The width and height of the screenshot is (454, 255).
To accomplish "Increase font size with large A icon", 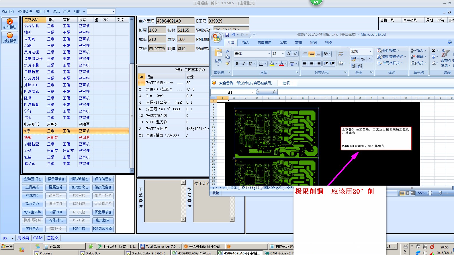I will tap(289, 54).
